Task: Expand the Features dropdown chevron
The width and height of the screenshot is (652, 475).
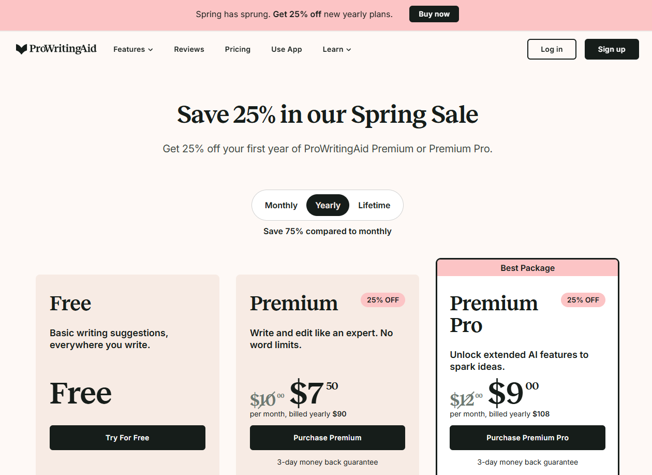Action: click(151, 50)
